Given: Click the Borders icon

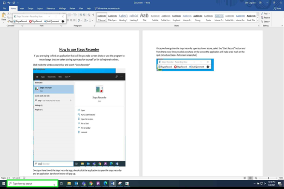Looking at the screenshot, I should click(x=90, y=20).
